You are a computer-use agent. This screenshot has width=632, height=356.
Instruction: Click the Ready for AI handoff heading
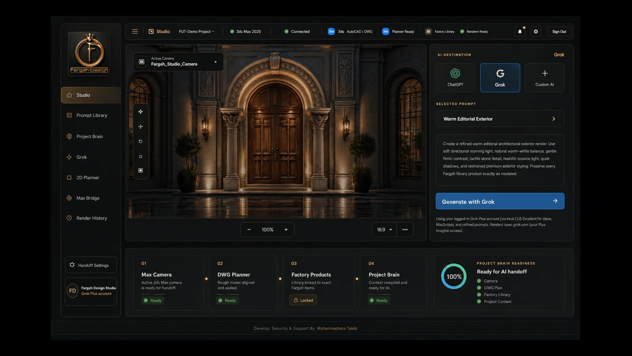502,272
